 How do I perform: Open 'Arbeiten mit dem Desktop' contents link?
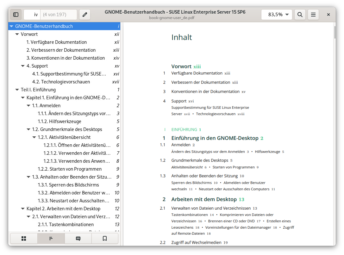click(204, 199)
